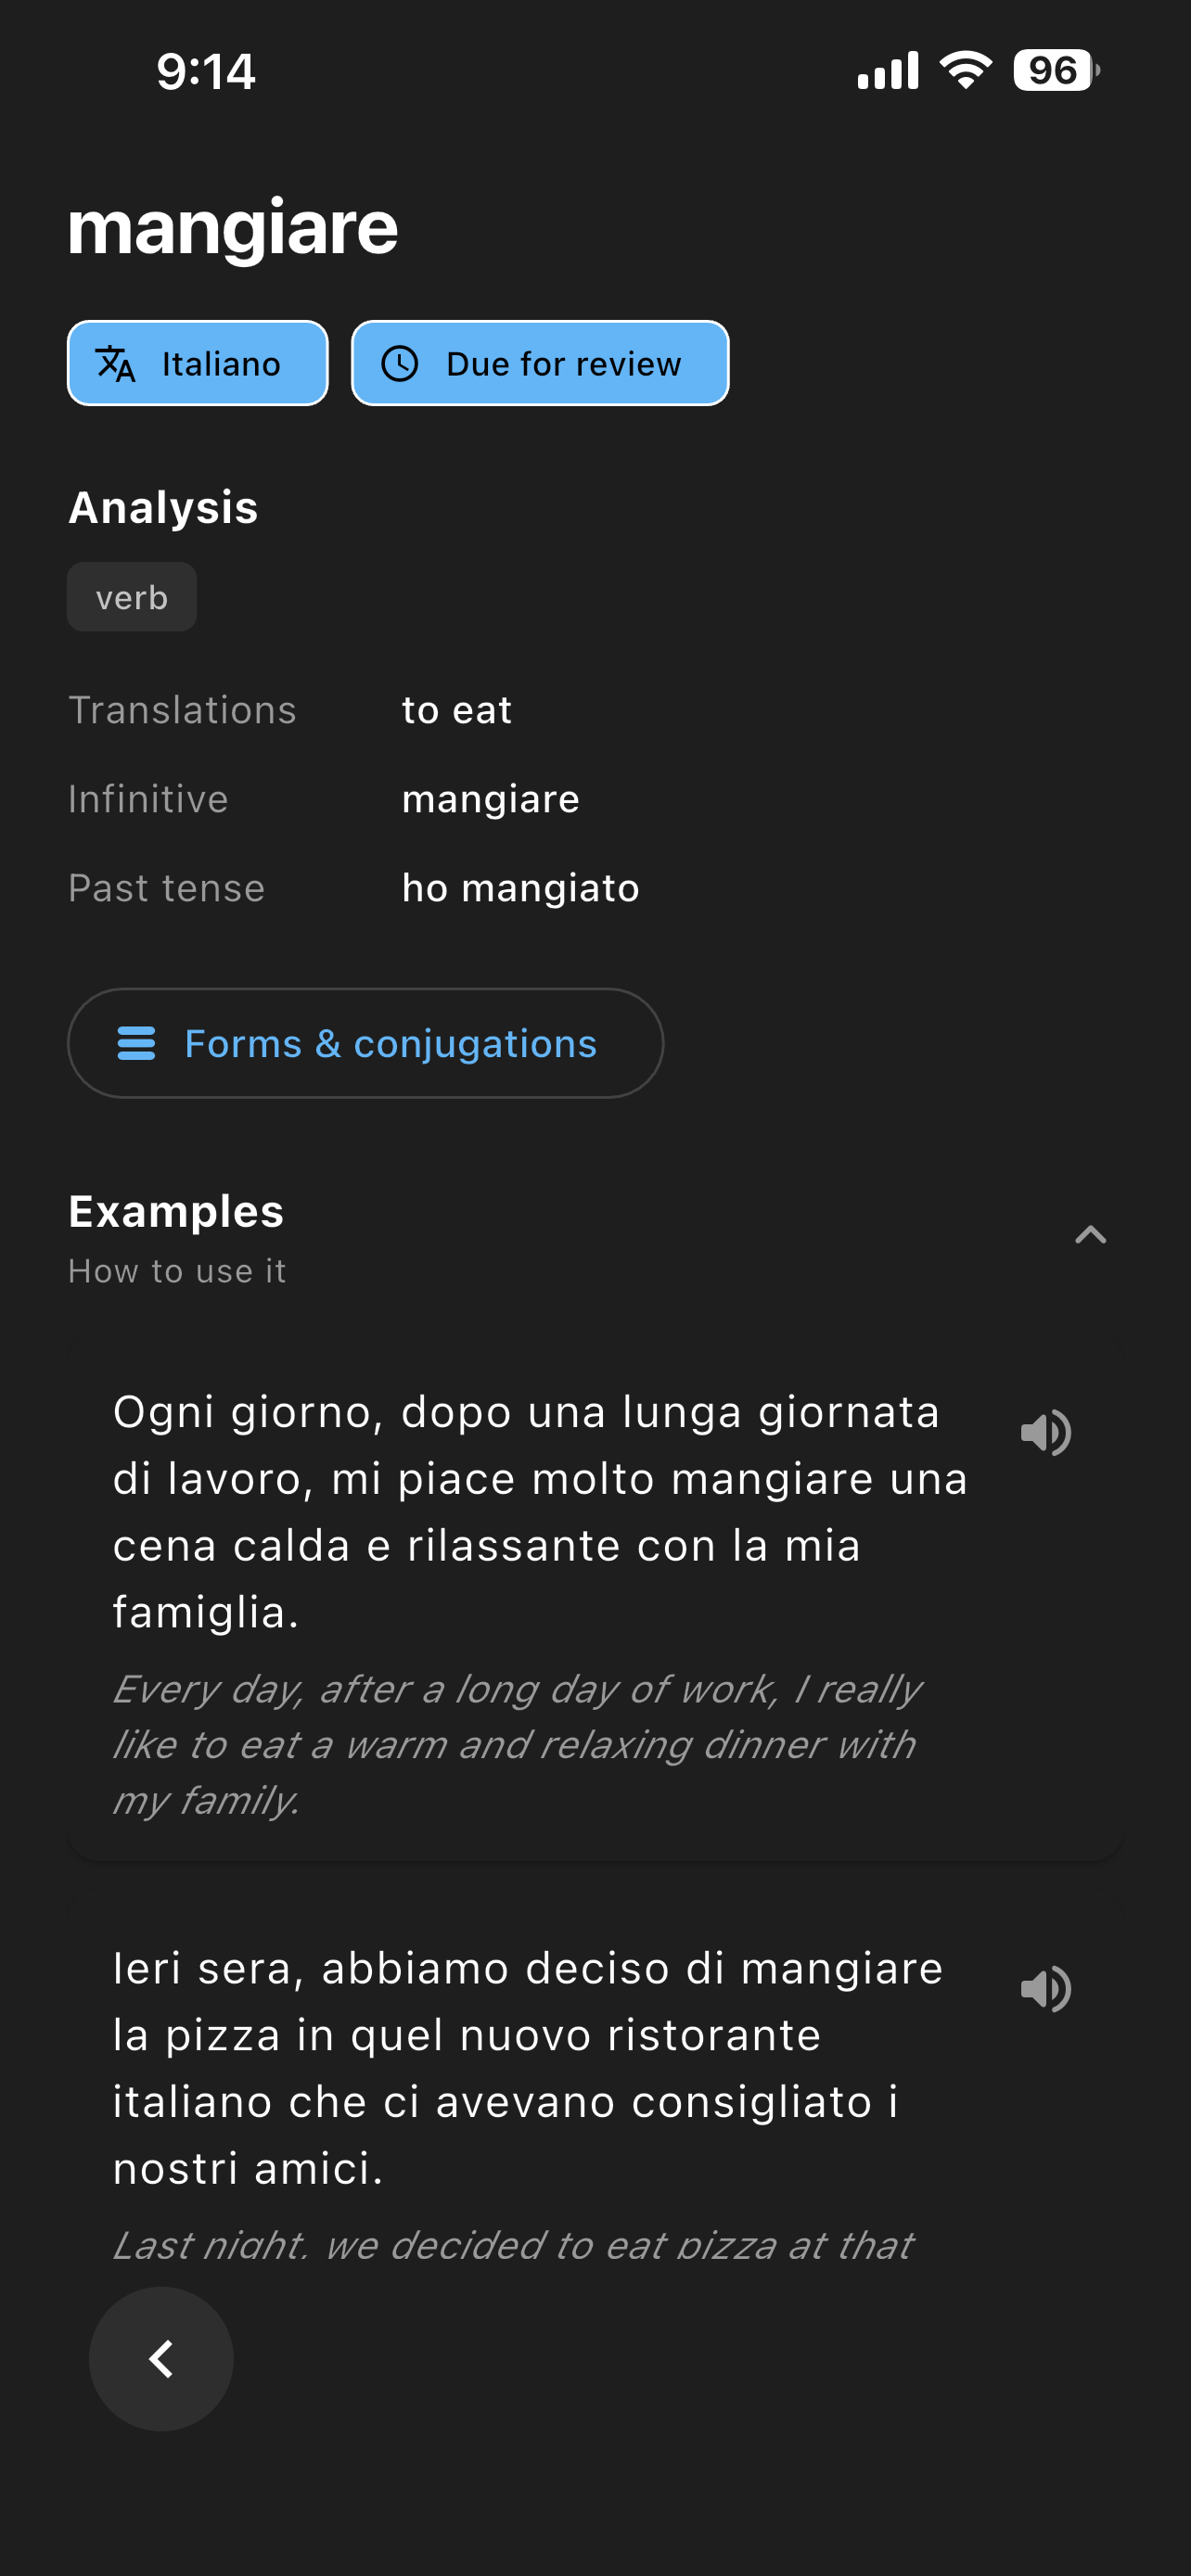This screenshot has height=2576, width=1191.
Task: Tap the list icon in Forms & conjugations
Action: [136, 1043]
